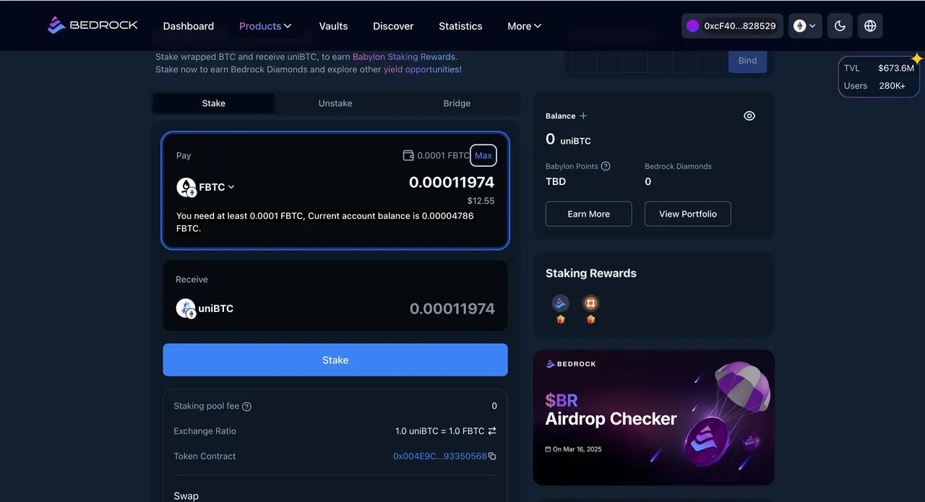Click the Users 280K+ value
The image size is (925, 502).
coord(892,85)
